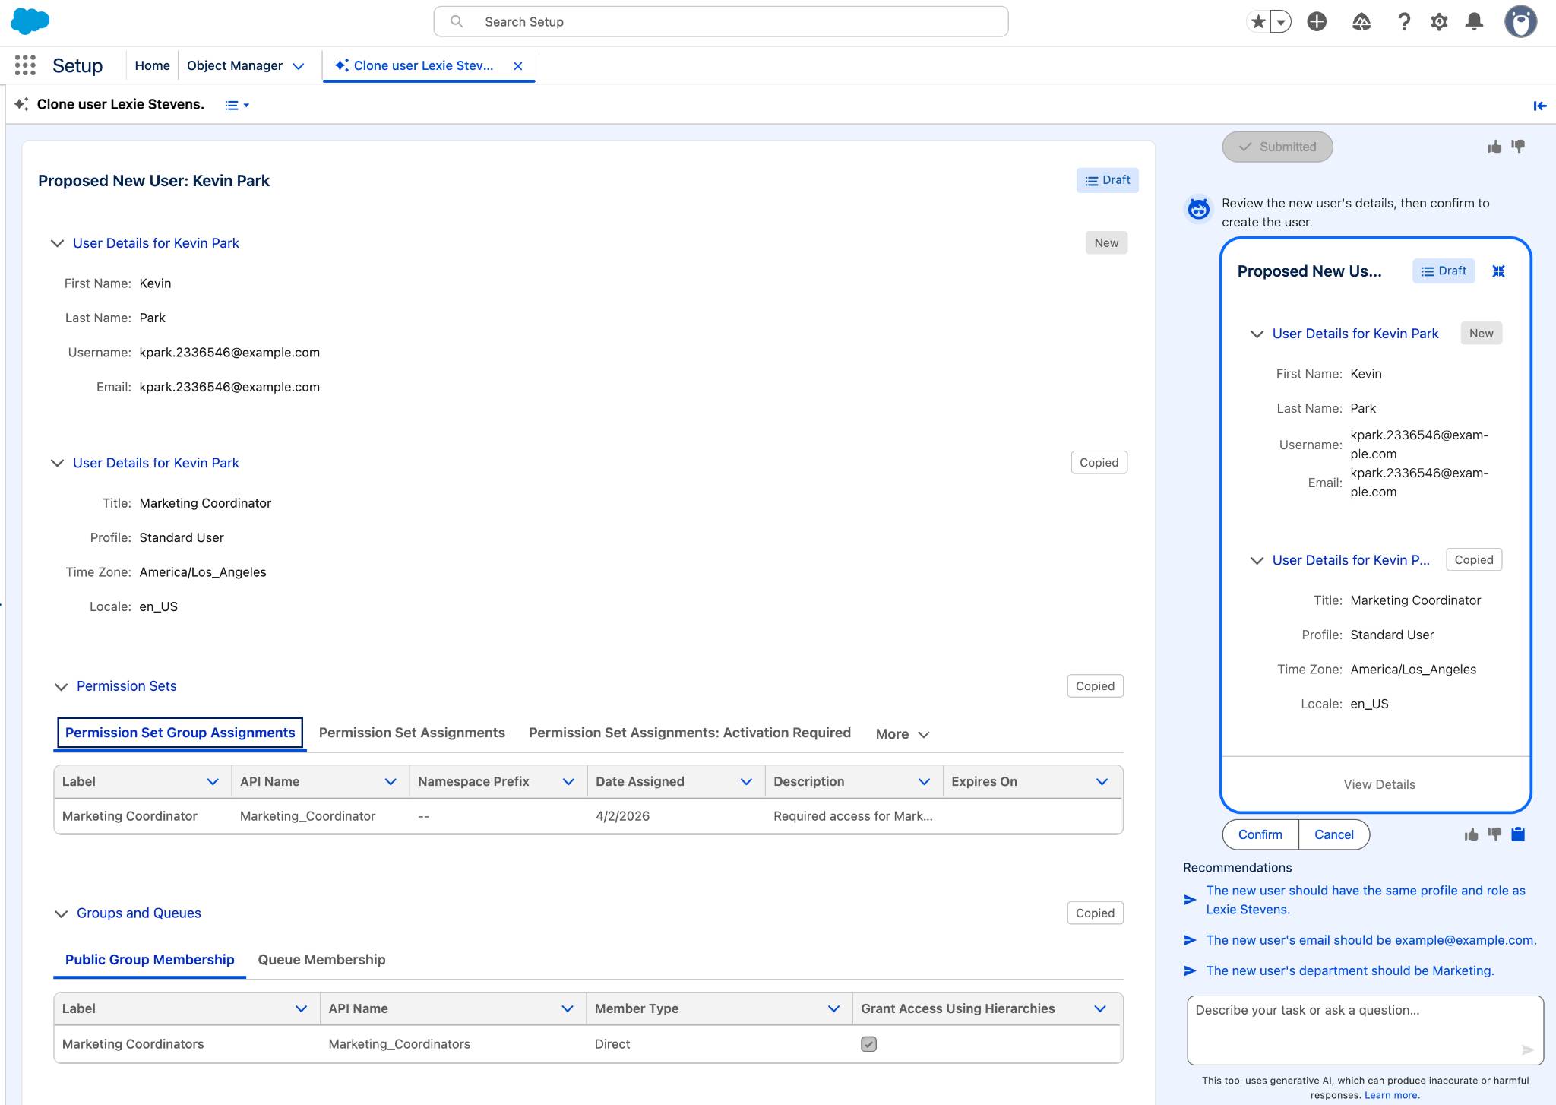The image size is (1556, 1105).
Task: Open the Member Type column menu
Action: (833, 1008)
